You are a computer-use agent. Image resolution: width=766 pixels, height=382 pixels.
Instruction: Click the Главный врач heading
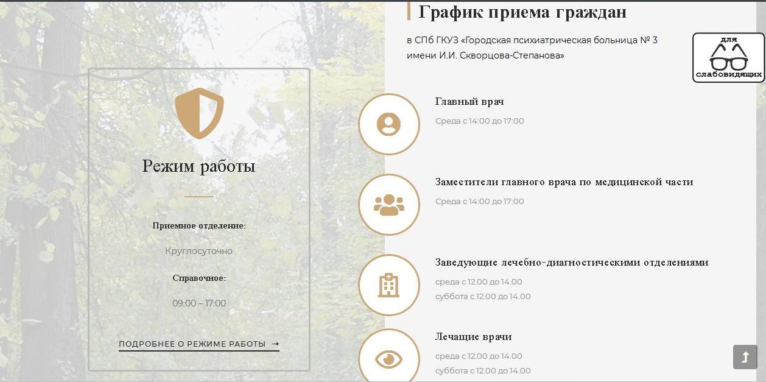point(469,102)
